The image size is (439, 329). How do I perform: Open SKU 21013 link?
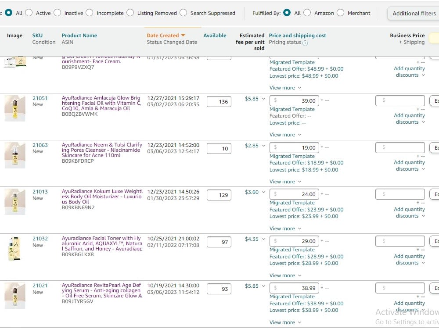(40, 192)
